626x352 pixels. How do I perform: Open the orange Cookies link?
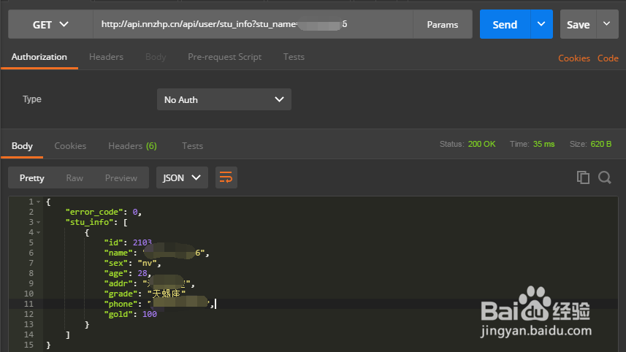point(574,58)
